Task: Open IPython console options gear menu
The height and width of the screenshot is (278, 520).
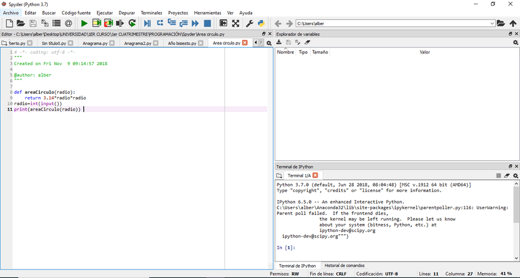Action: tap(516, 176)
